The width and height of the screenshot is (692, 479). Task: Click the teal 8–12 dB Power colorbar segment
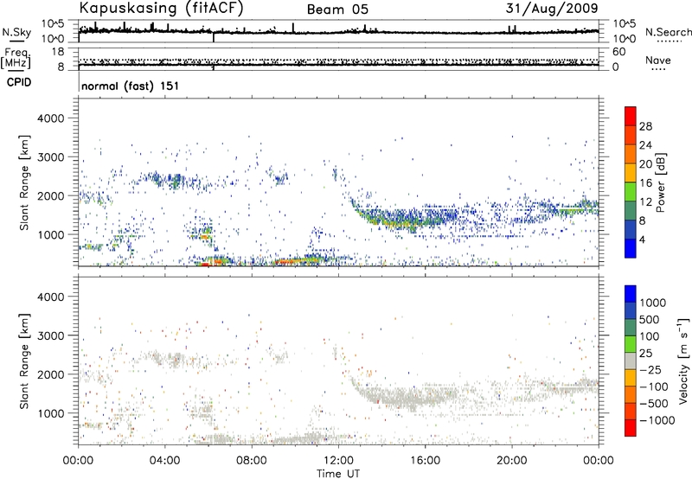pyautogui.click(x=631, y=211)
